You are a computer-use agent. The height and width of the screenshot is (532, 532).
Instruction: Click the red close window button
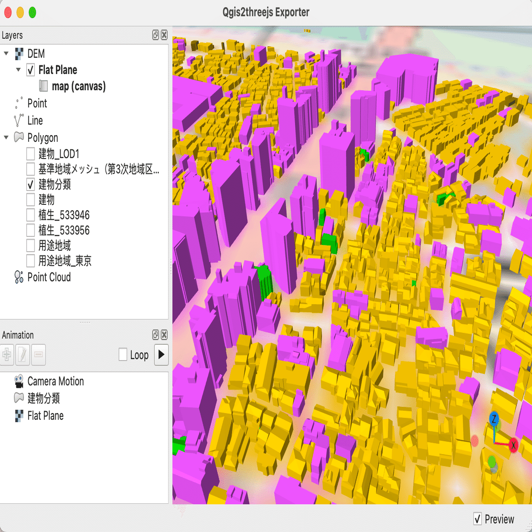click(x=8, y=12)
